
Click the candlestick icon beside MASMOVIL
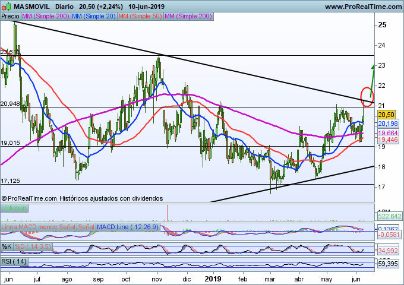pyautogui.click(x=7, y=6)
